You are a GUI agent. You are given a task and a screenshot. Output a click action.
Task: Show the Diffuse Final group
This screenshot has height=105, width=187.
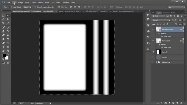point(153,62)
